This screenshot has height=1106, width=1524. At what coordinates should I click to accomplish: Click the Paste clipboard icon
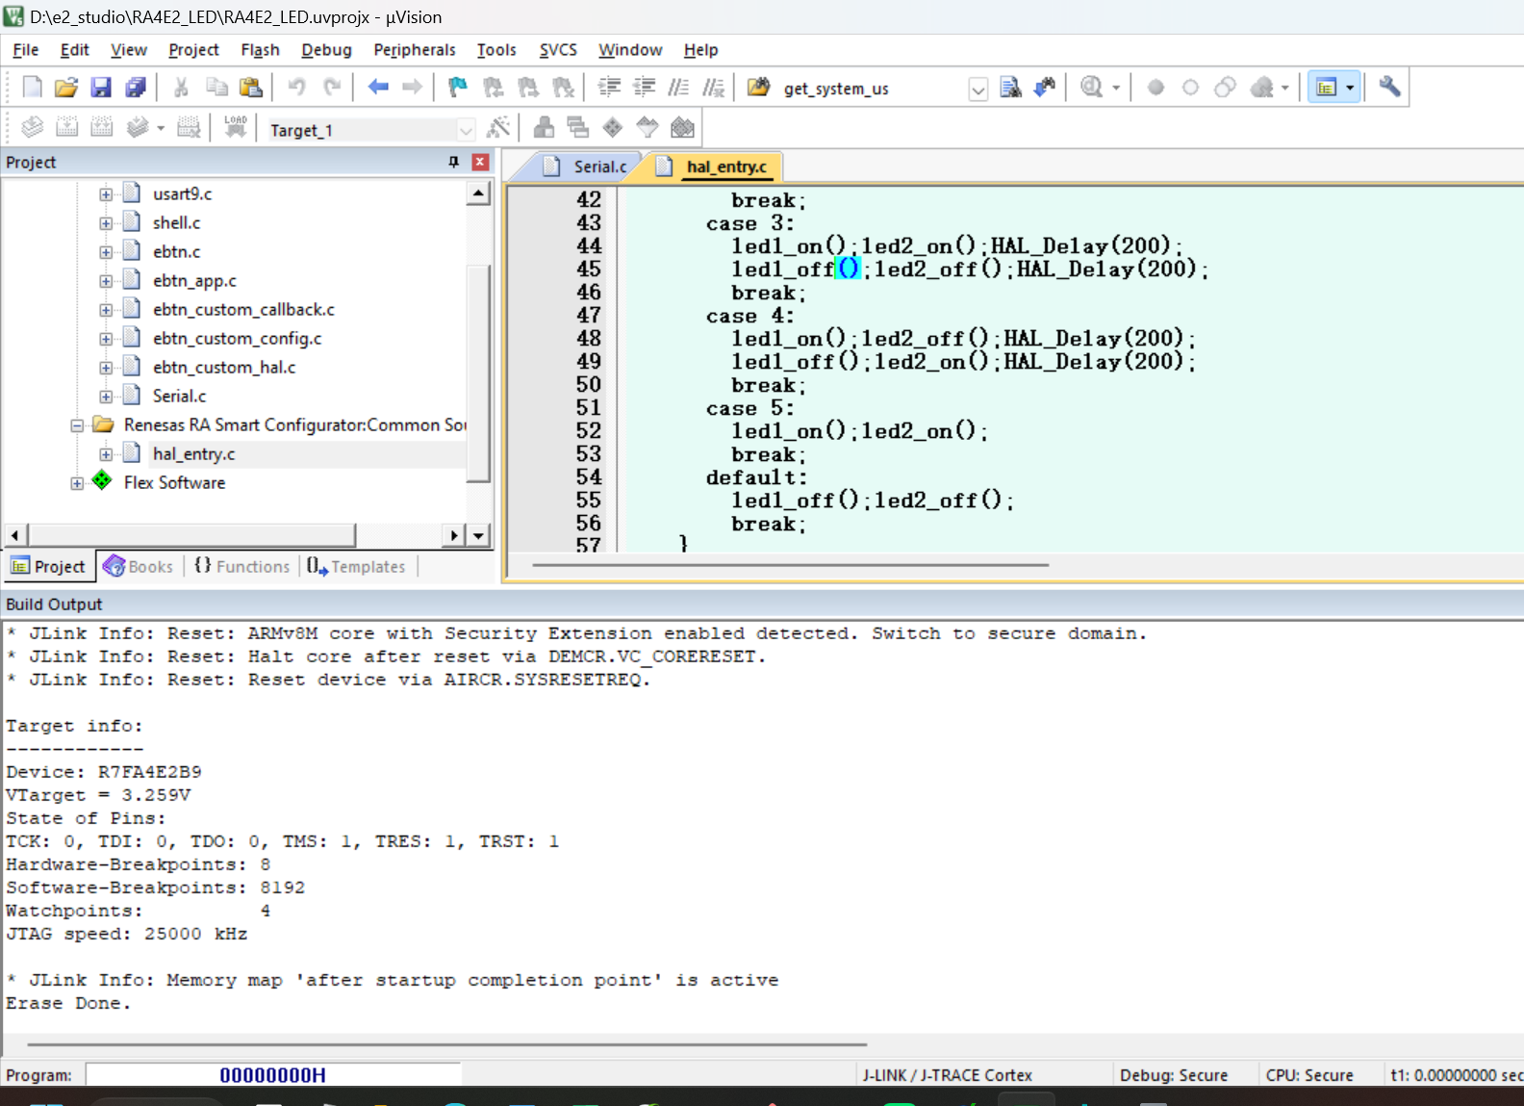point(251,88)
